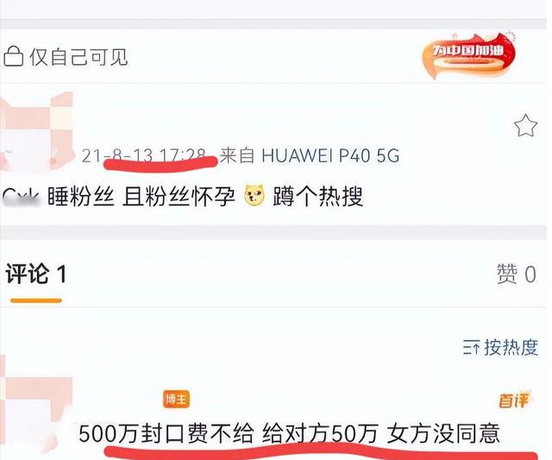Switch to the 赞 0 tab

pos(517,274)
